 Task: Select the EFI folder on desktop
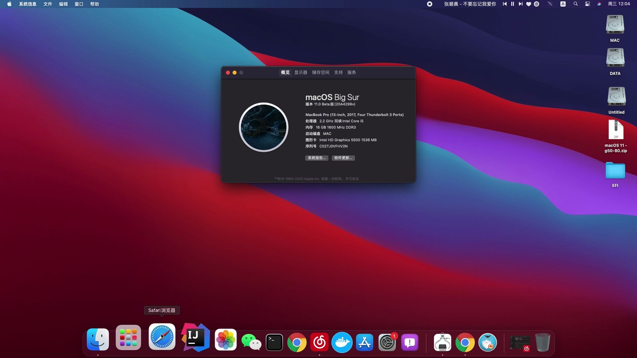(x=615, y=170)
